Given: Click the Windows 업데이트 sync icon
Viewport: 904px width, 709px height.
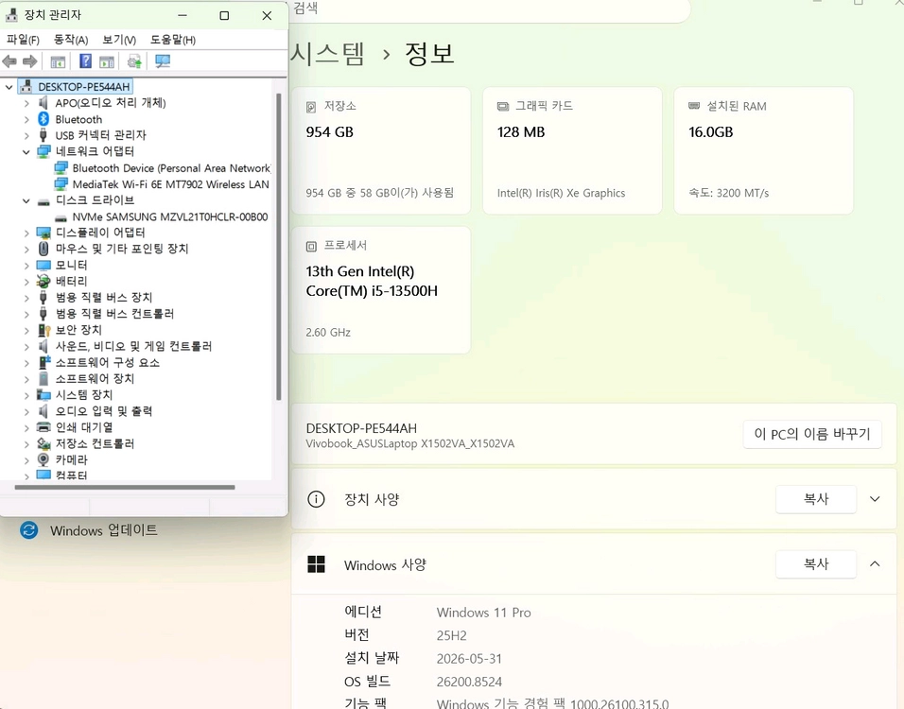Looking at the screenshot, I should [28, 530].
